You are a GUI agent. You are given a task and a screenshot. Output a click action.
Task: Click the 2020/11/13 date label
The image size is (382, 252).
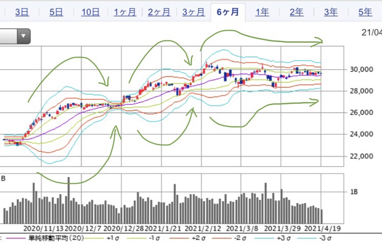43,229
